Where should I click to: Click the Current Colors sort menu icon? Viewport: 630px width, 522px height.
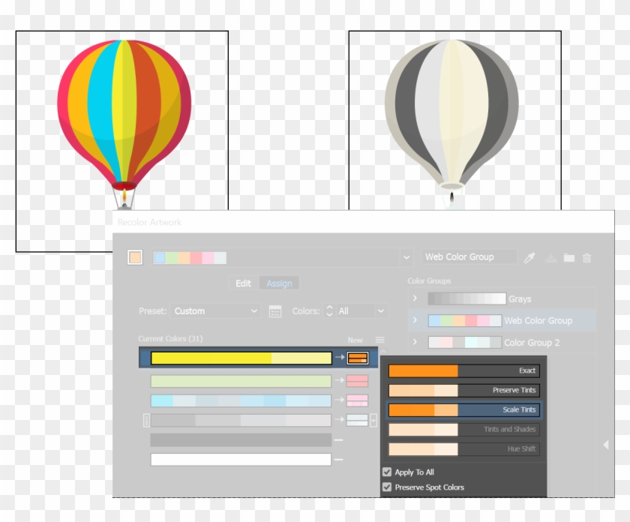(x=379, y=339)
